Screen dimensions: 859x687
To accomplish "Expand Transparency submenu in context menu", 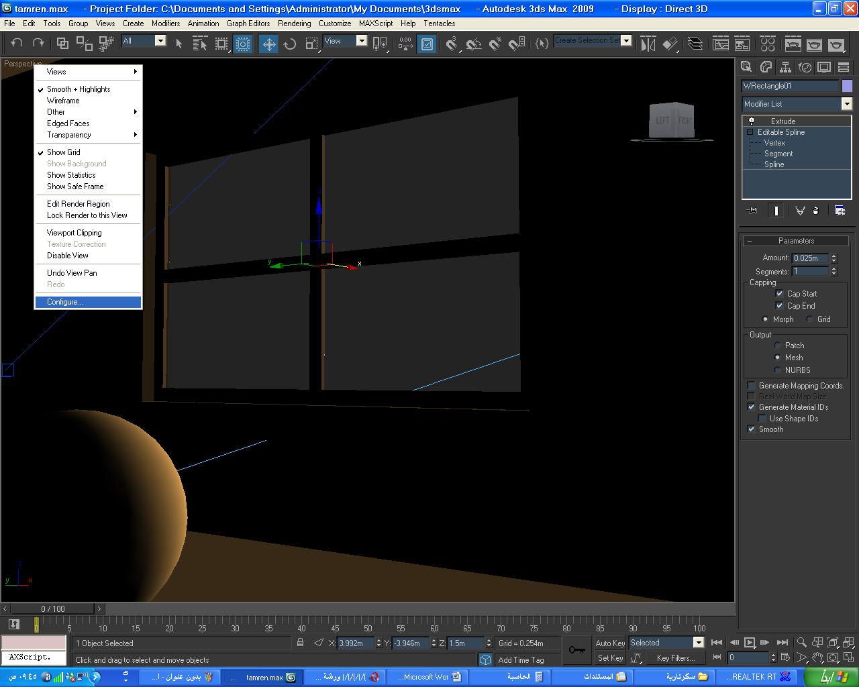I will pos(88,135).
